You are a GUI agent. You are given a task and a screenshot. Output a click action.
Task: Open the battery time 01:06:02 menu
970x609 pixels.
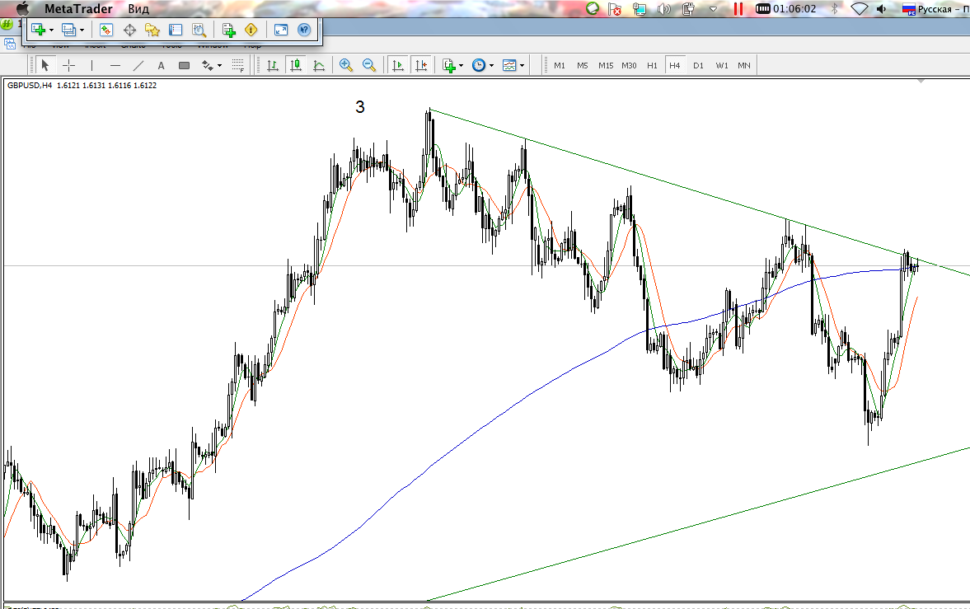[x=785, y=9]
